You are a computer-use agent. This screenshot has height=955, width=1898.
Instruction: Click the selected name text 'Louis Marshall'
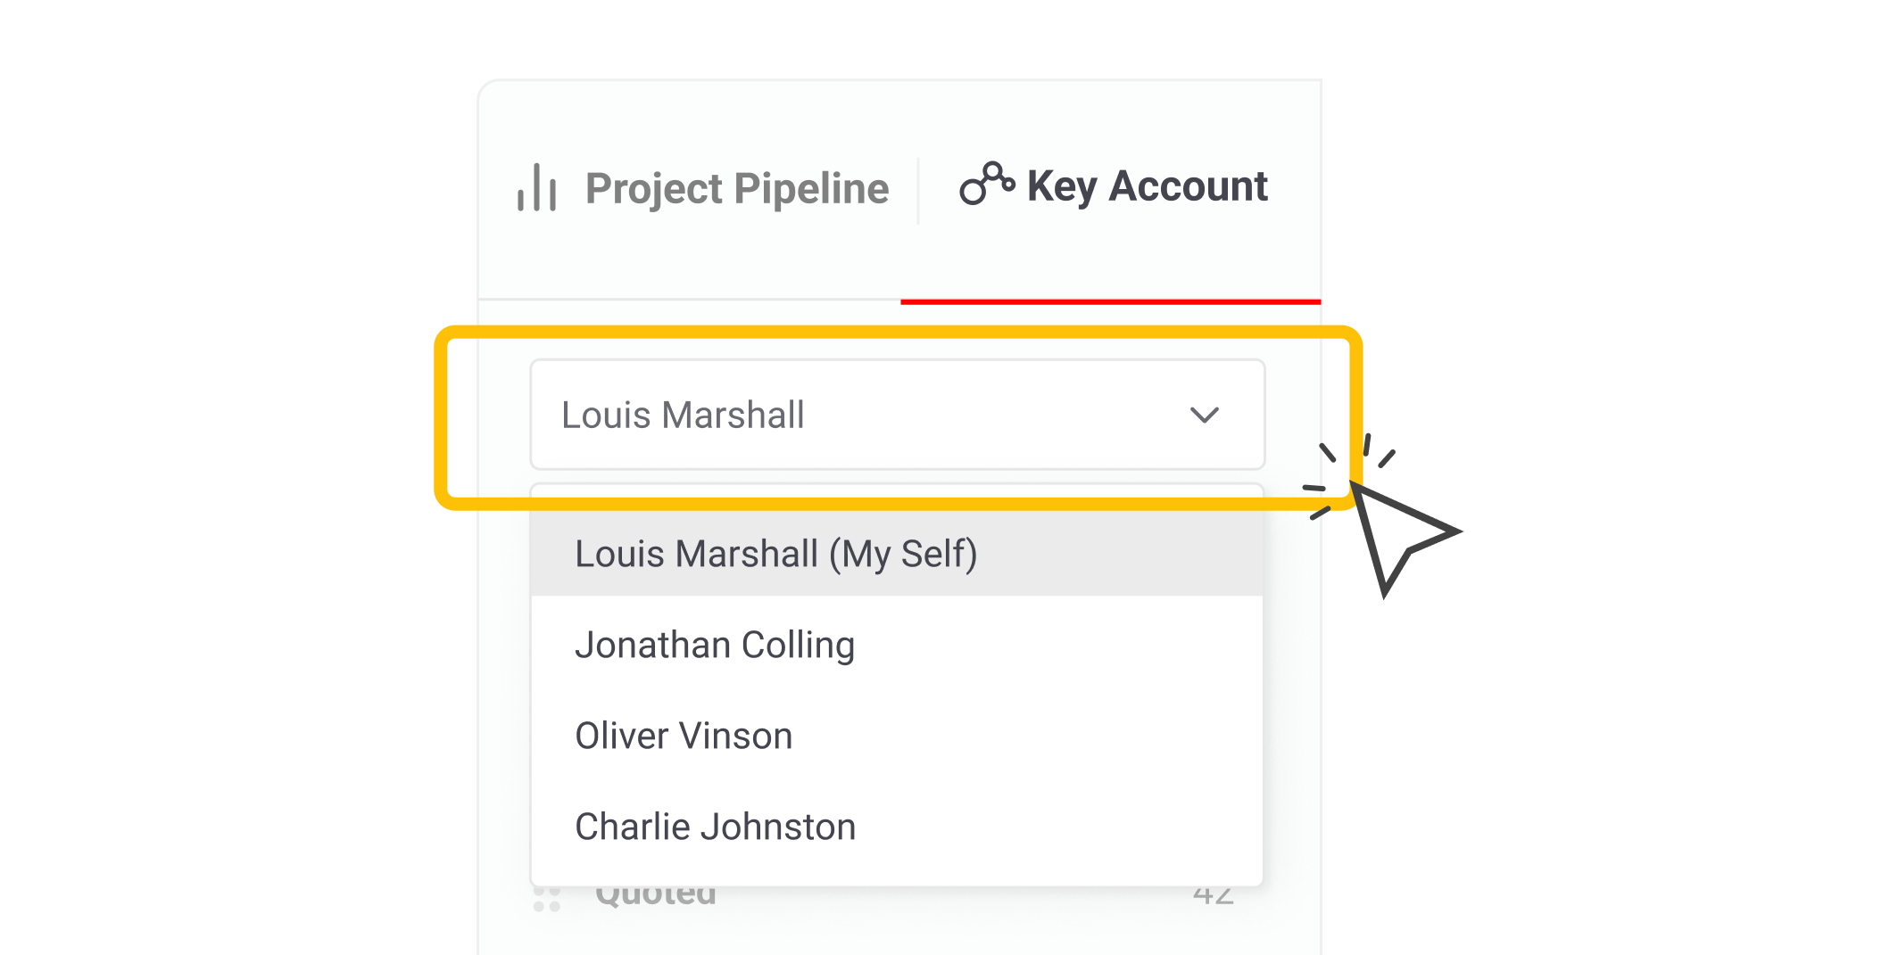coord(683,416)
